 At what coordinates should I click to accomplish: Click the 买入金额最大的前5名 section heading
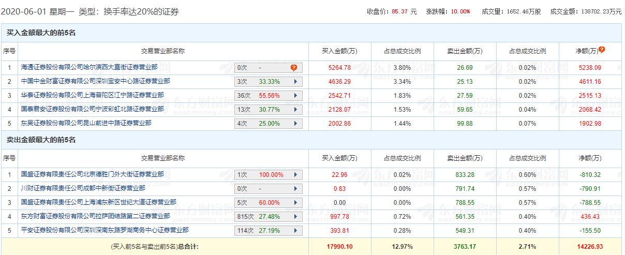[41, 33]
